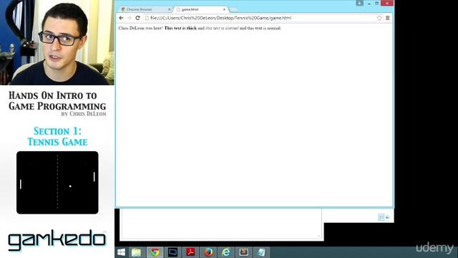Viewport: 458px width, 258px height.
Task: Open the Windows Start button
Action: click(121, 252)
